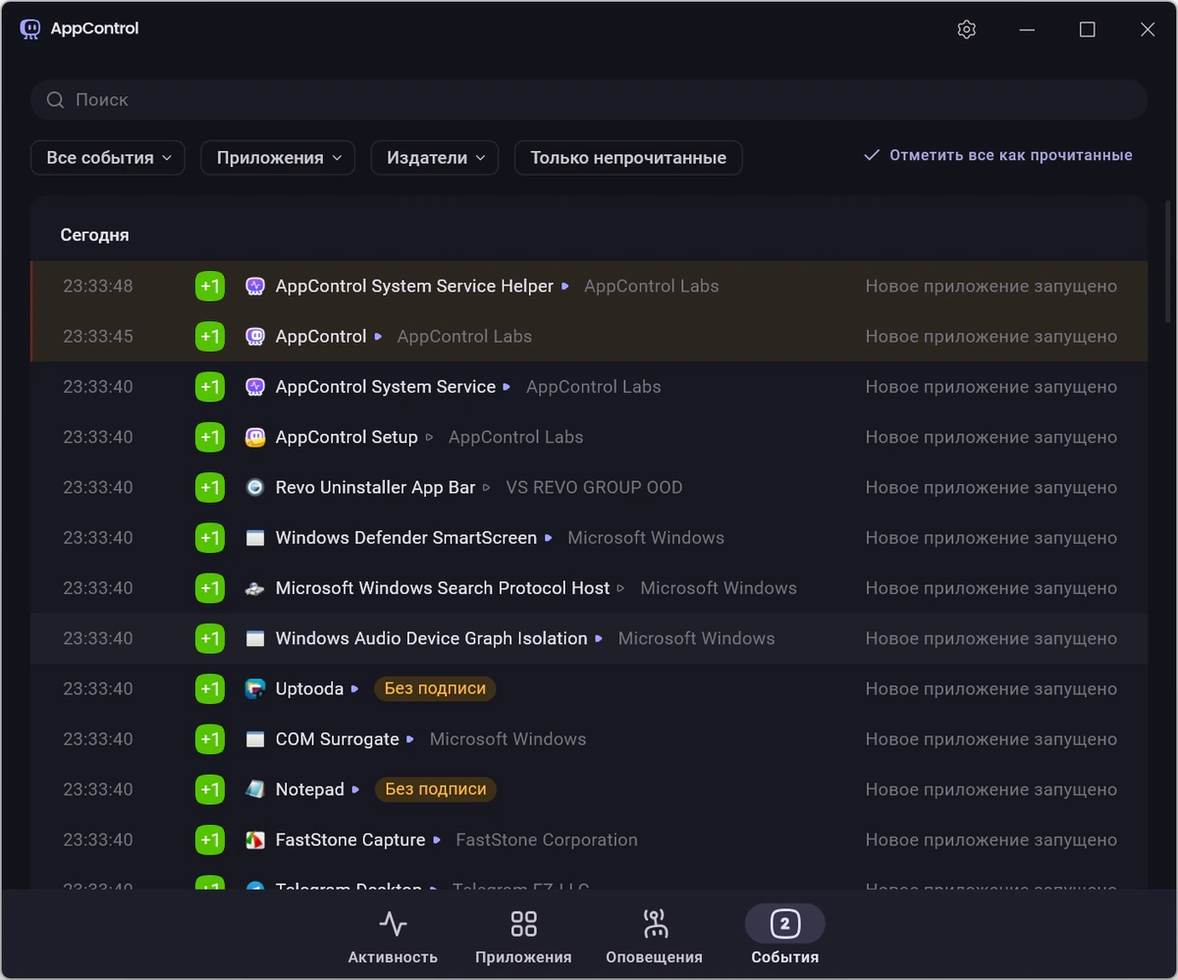Image resolution: width=1178 pixels, height=980 pixels.
Task: Switch to the Приложения tab label
Action: [x=523, y=957]
